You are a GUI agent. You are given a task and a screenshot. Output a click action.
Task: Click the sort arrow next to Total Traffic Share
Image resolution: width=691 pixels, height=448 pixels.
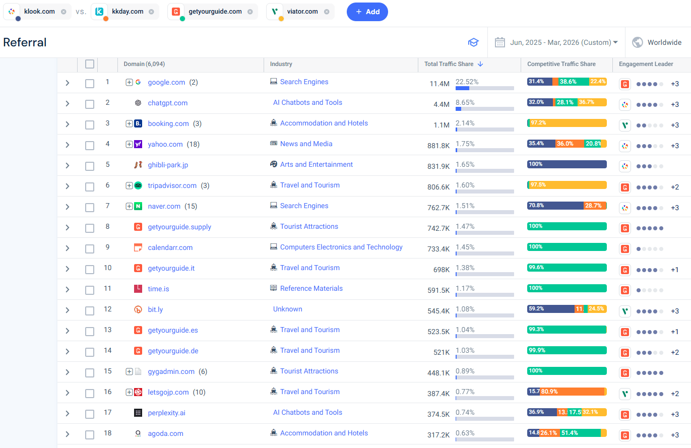click(480, 64)
